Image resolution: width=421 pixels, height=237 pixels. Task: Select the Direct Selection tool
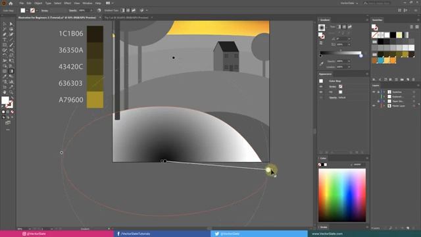(x=11, y=24)
